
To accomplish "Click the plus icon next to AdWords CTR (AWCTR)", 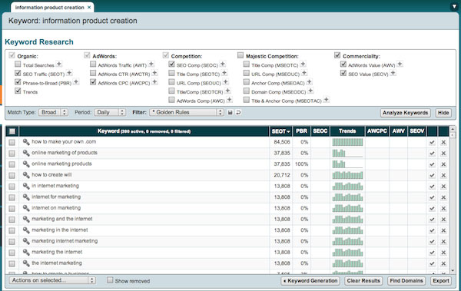I will pos(154,73).
